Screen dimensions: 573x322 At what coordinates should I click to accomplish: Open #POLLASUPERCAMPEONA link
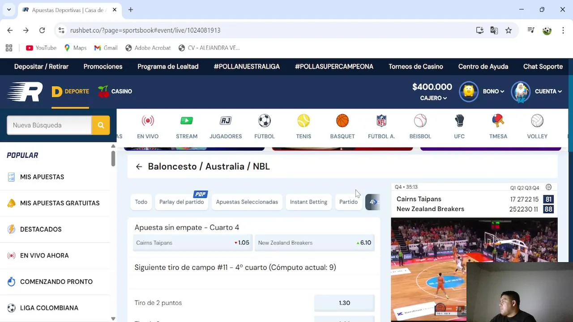[x=334, y=67]
